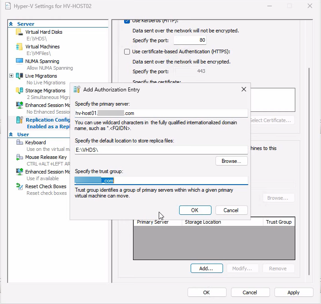Click the No Live Migrations text

point(46,83)
